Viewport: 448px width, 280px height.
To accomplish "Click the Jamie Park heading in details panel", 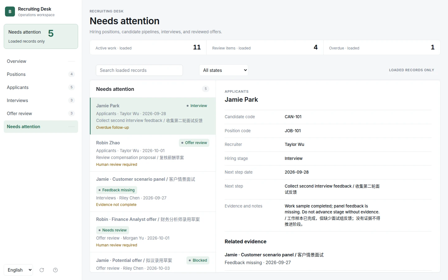I will point(241,100).
